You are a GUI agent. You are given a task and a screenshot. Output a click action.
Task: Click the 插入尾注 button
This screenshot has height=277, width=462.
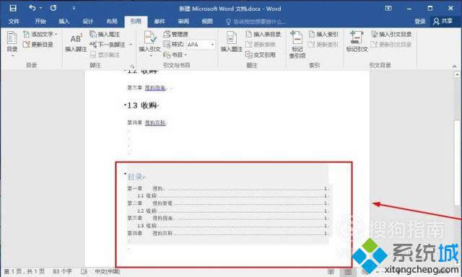105,34
